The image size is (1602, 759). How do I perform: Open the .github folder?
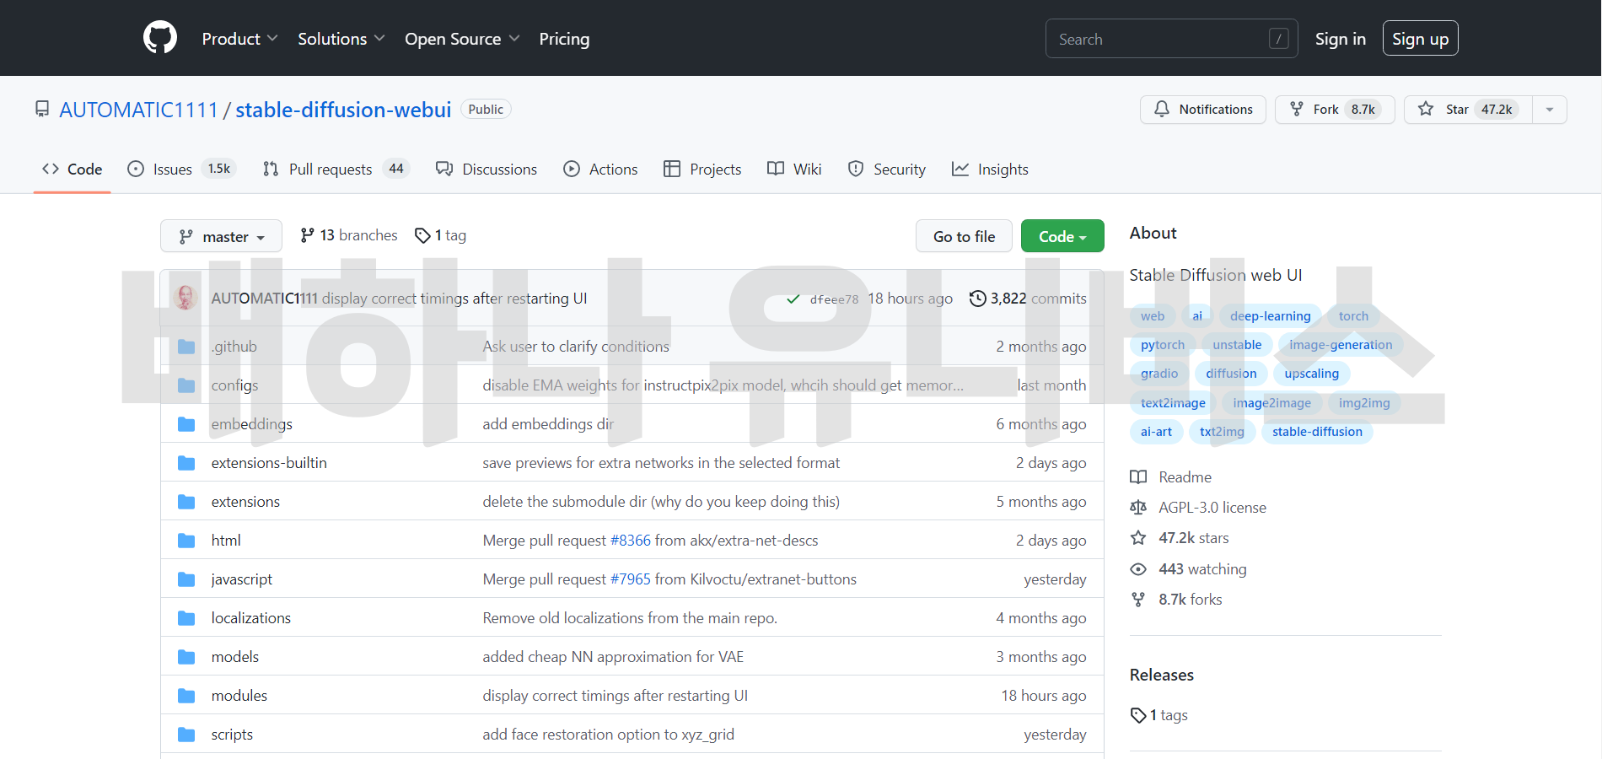pos(234,347)
